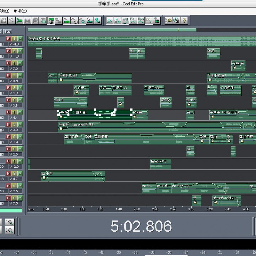The width and height of the screenshot is (256, 256).
Task: Click the V -2.0 track volume field
Action: click(14, 167)
